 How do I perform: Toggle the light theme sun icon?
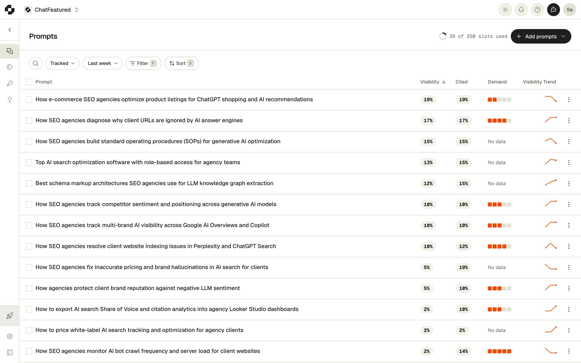[x=505, y=10]
